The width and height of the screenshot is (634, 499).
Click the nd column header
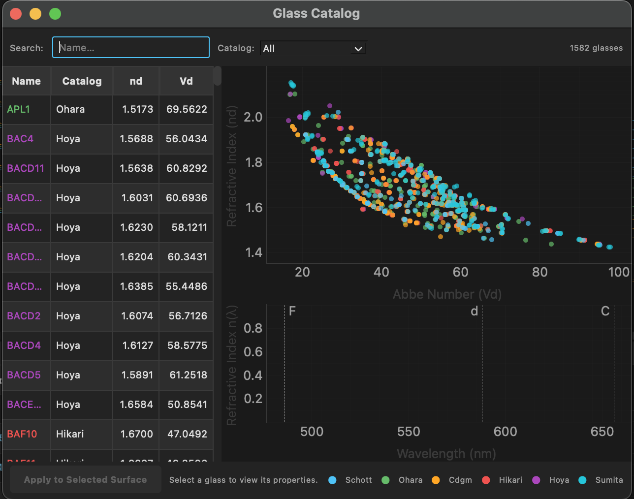[136, 81]
